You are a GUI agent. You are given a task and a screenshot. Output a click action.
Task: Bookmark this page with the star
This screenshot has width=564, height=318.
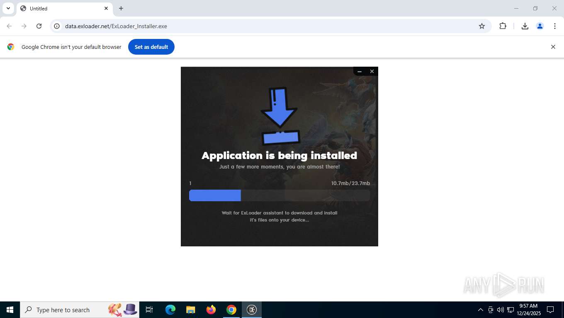pyautogui.click(x=482, y=26)
